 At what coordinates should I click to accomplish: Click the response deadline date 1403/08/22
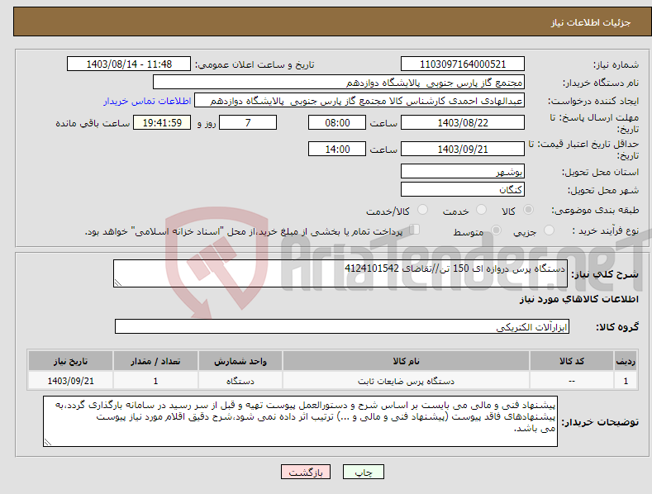[x=463, y=122]
